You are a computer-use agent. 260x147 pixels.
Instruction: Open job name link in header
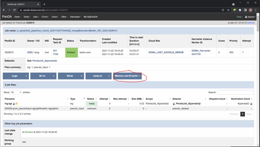67,31
